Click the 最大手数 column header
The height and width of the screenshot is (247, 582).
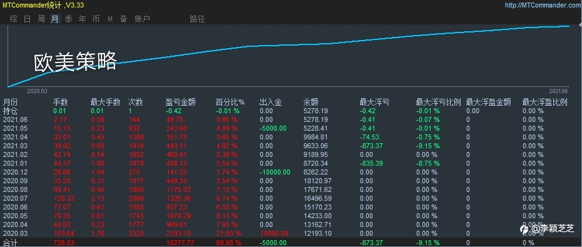click(x=105, y=102)
